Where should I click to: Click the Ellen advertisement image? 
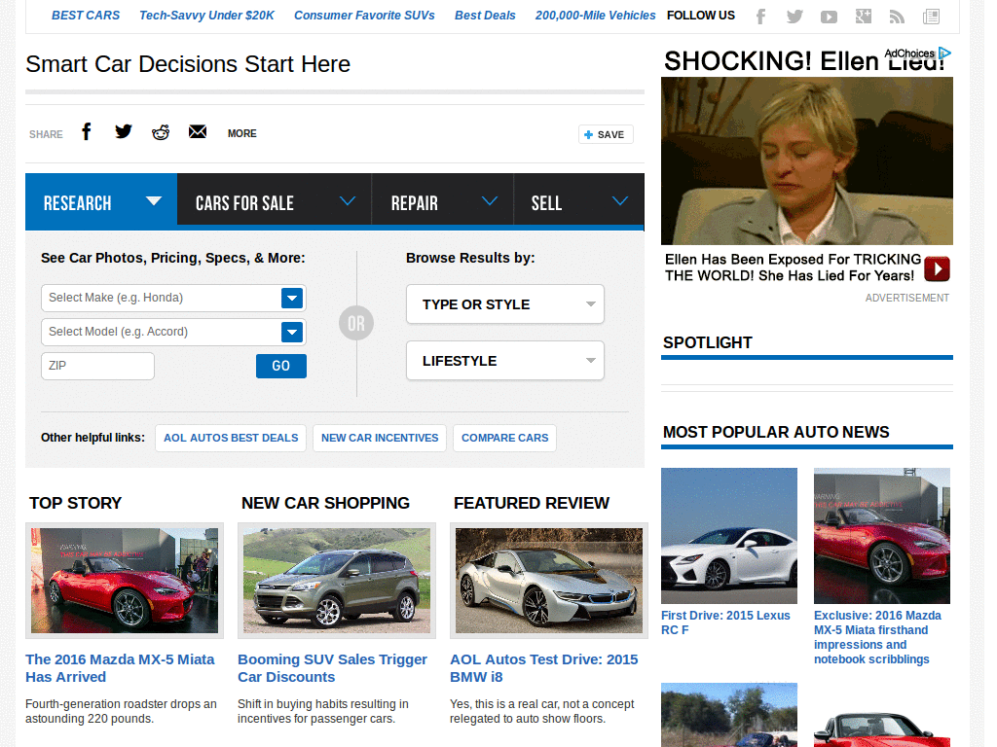(x=807, y=161)
